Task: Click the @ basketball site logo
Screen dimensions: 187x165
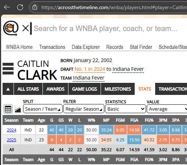Action: [11, 28]
